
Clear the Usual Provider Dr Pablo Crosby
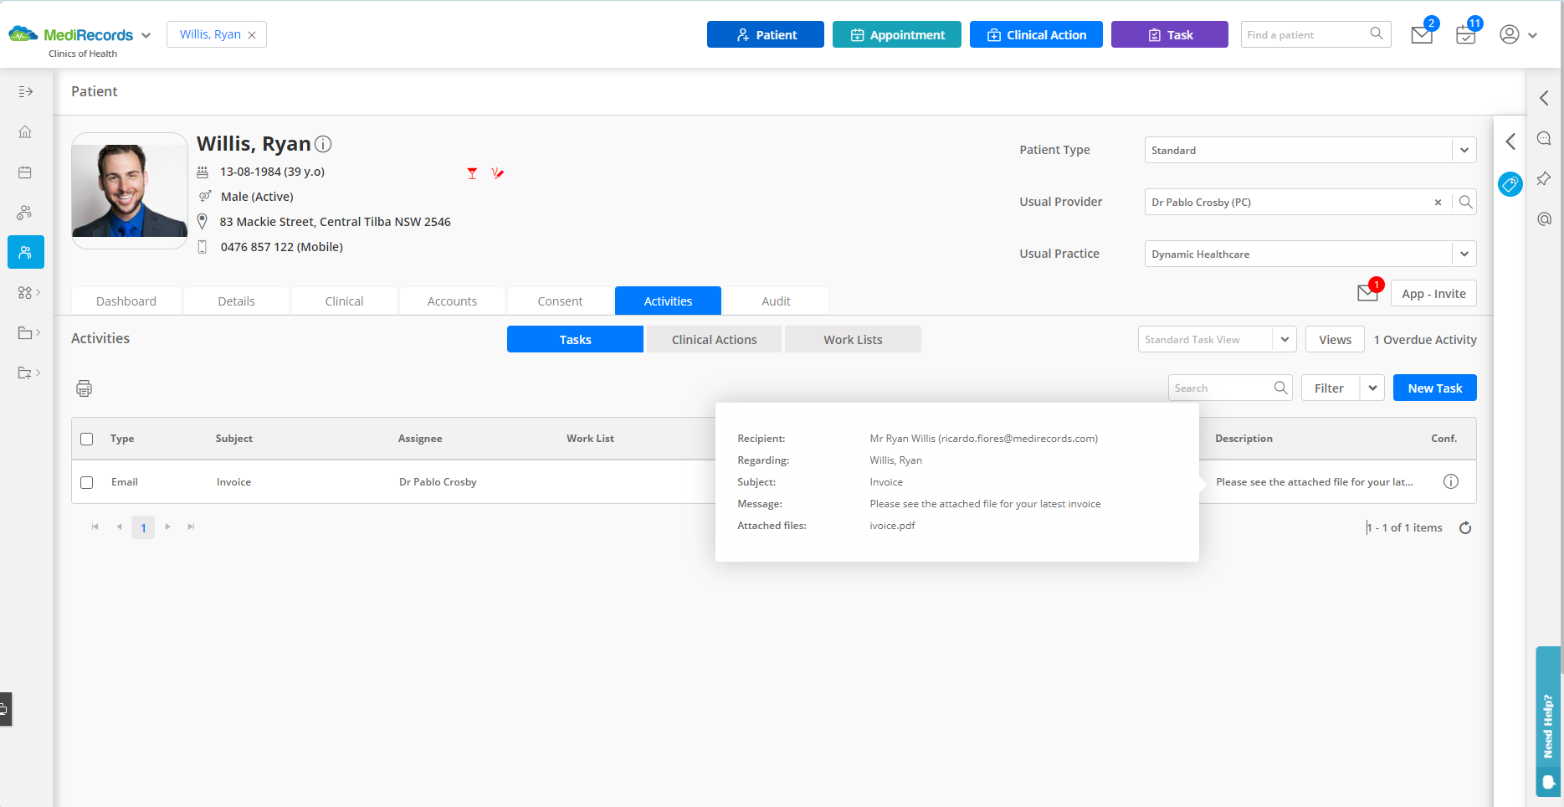[x=1438, y=203]
